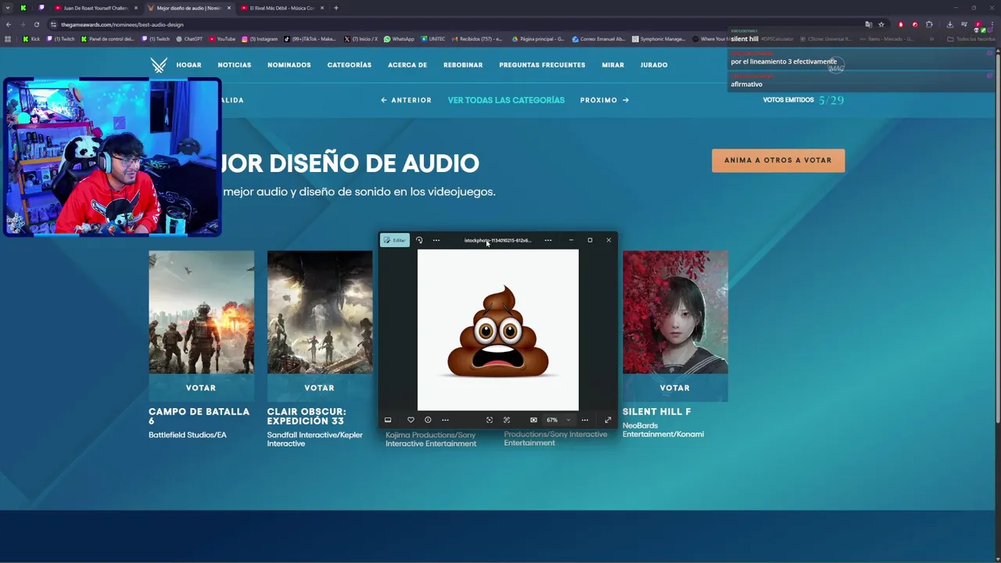The height and width of the screenshot is (563, 1001).
Task: Open the Symphonic Manage bookmark
Action: tap(658, 39)
